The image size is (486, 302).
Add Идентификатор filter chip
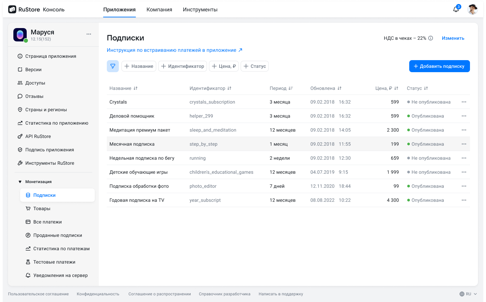[x=183, y=66]
